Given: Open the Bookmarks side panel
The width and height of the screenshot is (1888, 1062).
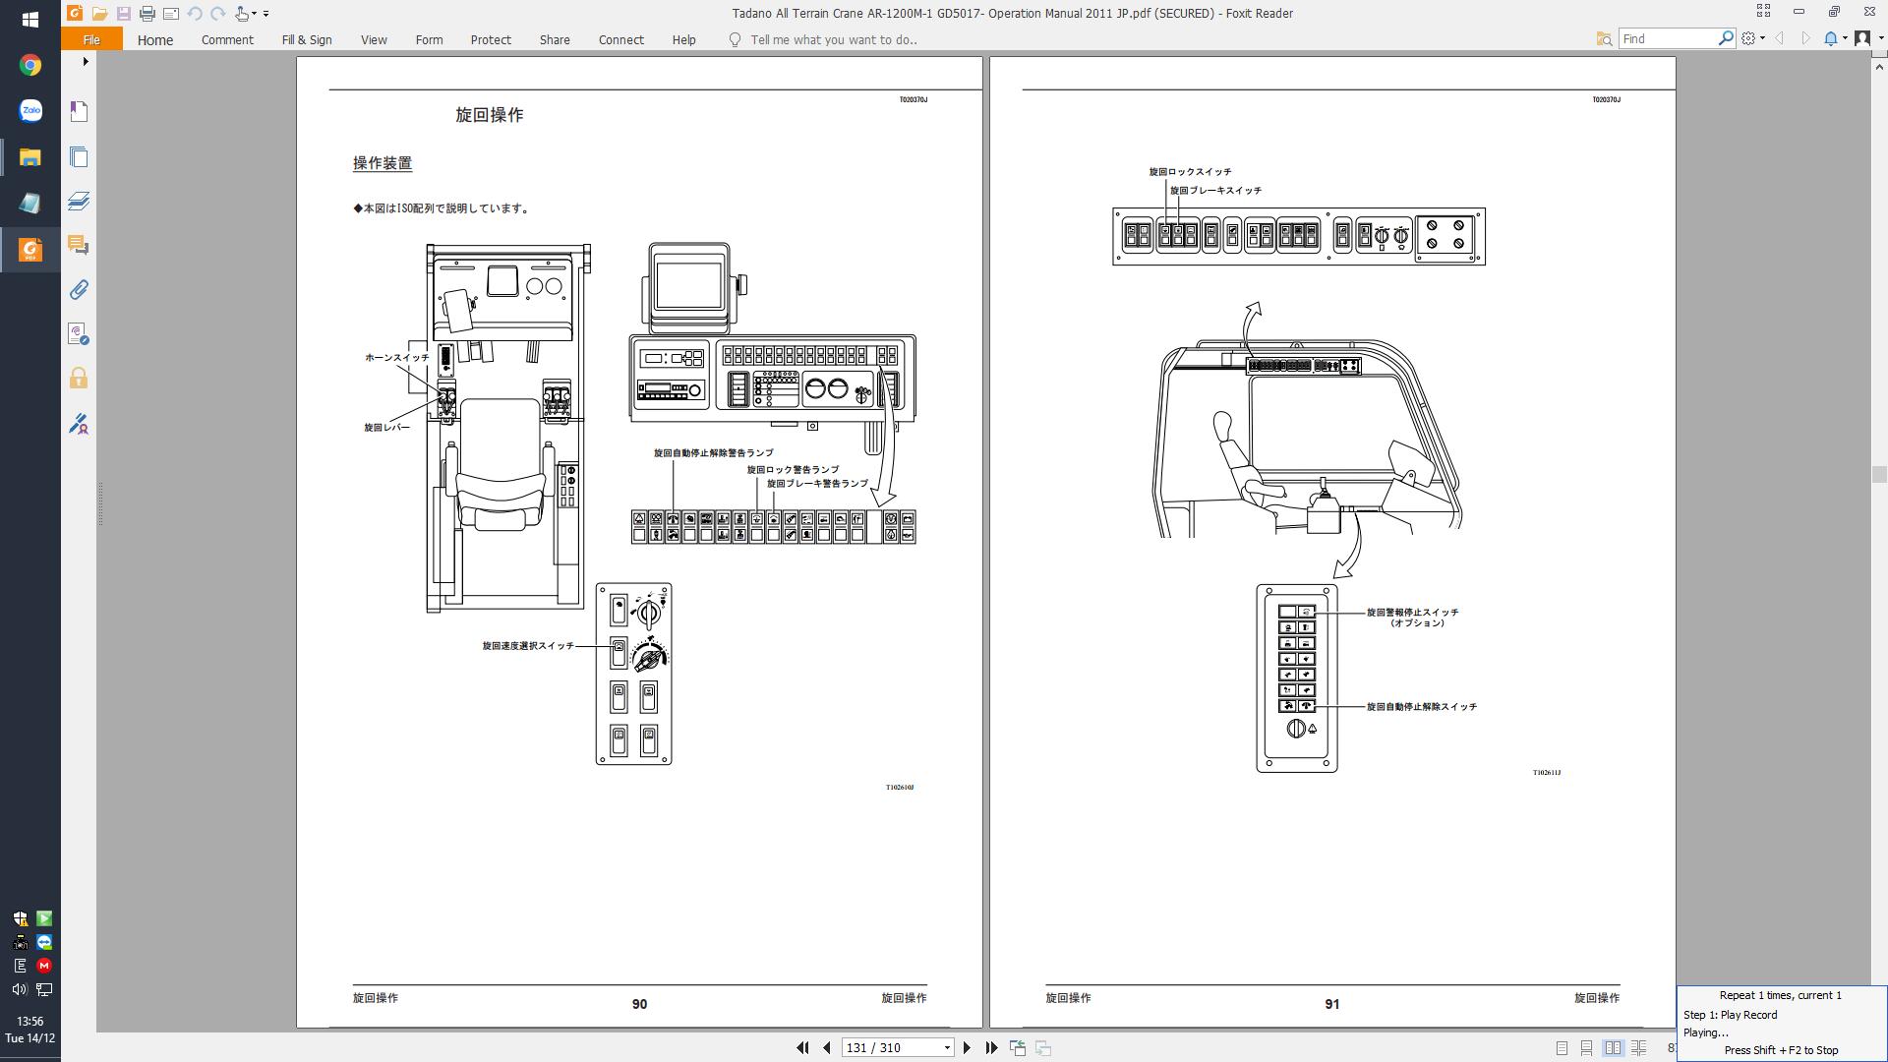Looking at the screenshot, I should point(79,111).
